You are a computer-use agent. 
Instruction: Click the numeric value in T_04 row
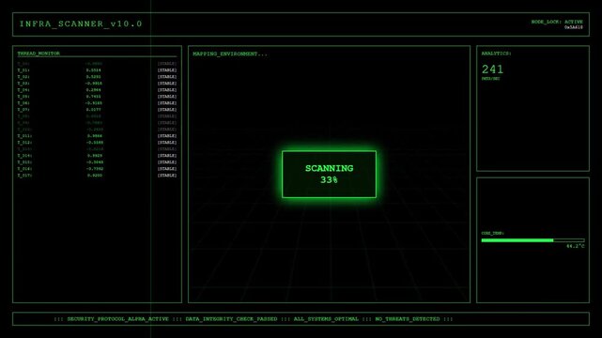[x=94, y=90]
